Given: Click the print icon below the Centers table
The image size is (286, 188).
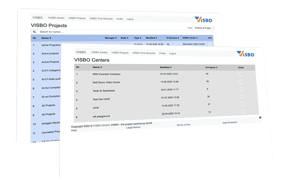Looking at the screenshot, I should (x=260, y=117).
